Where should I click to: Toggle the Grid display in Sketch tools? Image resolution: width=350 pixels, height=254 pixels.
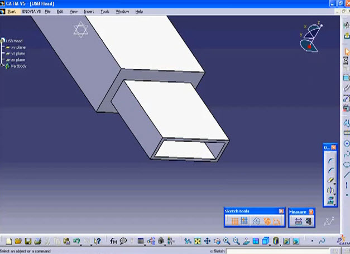(234, 221)
